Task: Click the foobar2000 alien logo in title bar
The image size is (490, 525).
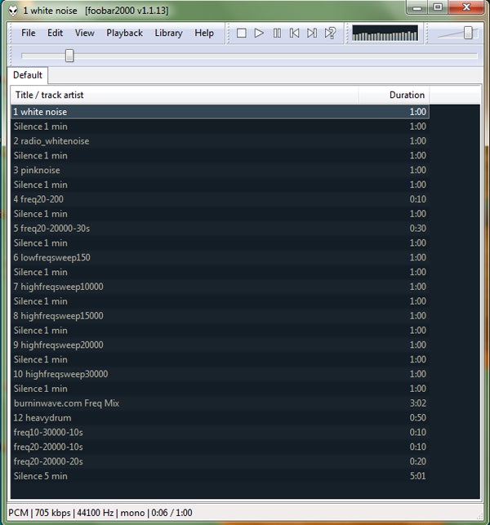Action: point(13,11)
